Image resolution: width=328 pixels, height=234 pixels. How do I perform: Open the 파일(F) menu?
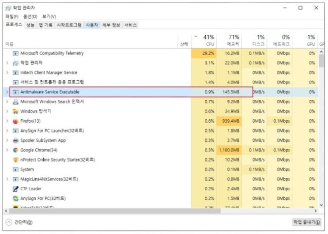coord(12,16)
